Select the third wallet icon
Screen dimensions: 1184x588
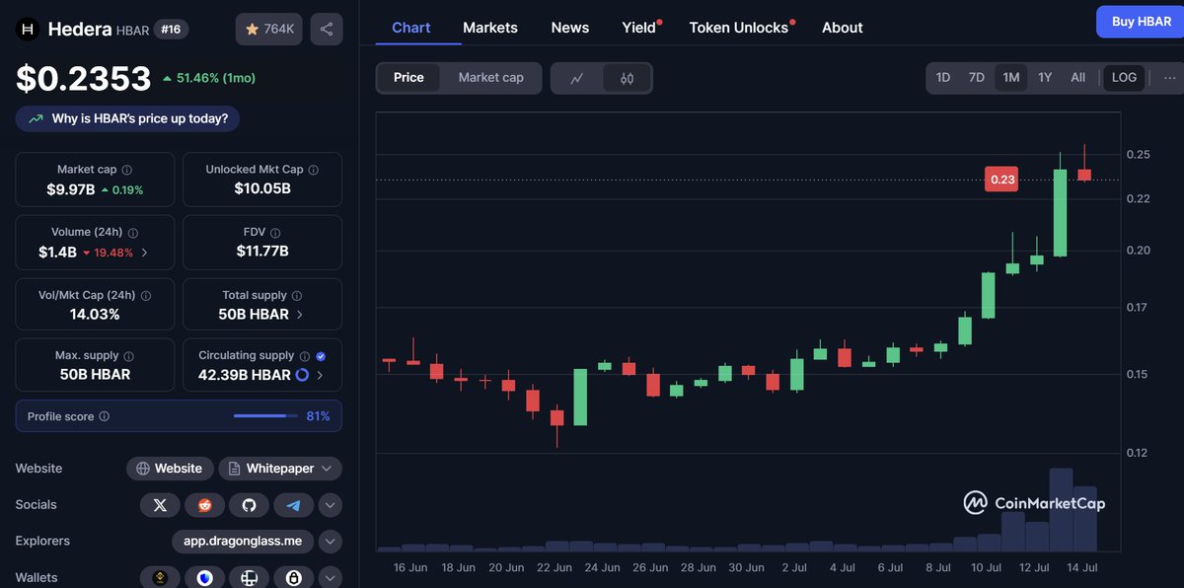point(249,578)
